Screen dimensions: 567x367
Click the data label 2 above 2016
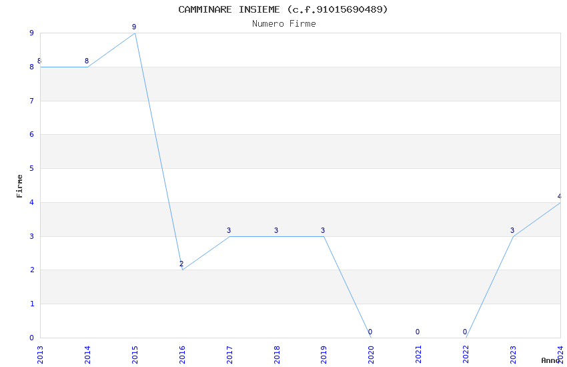tap(181, 264)
